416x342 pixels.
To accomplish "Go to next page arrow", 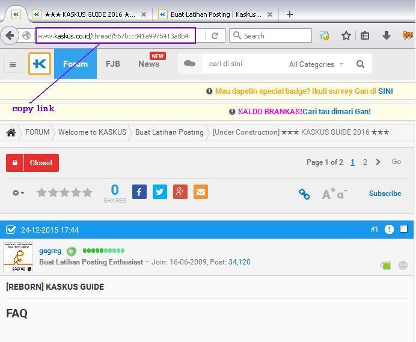I will (x=378, y=162).
